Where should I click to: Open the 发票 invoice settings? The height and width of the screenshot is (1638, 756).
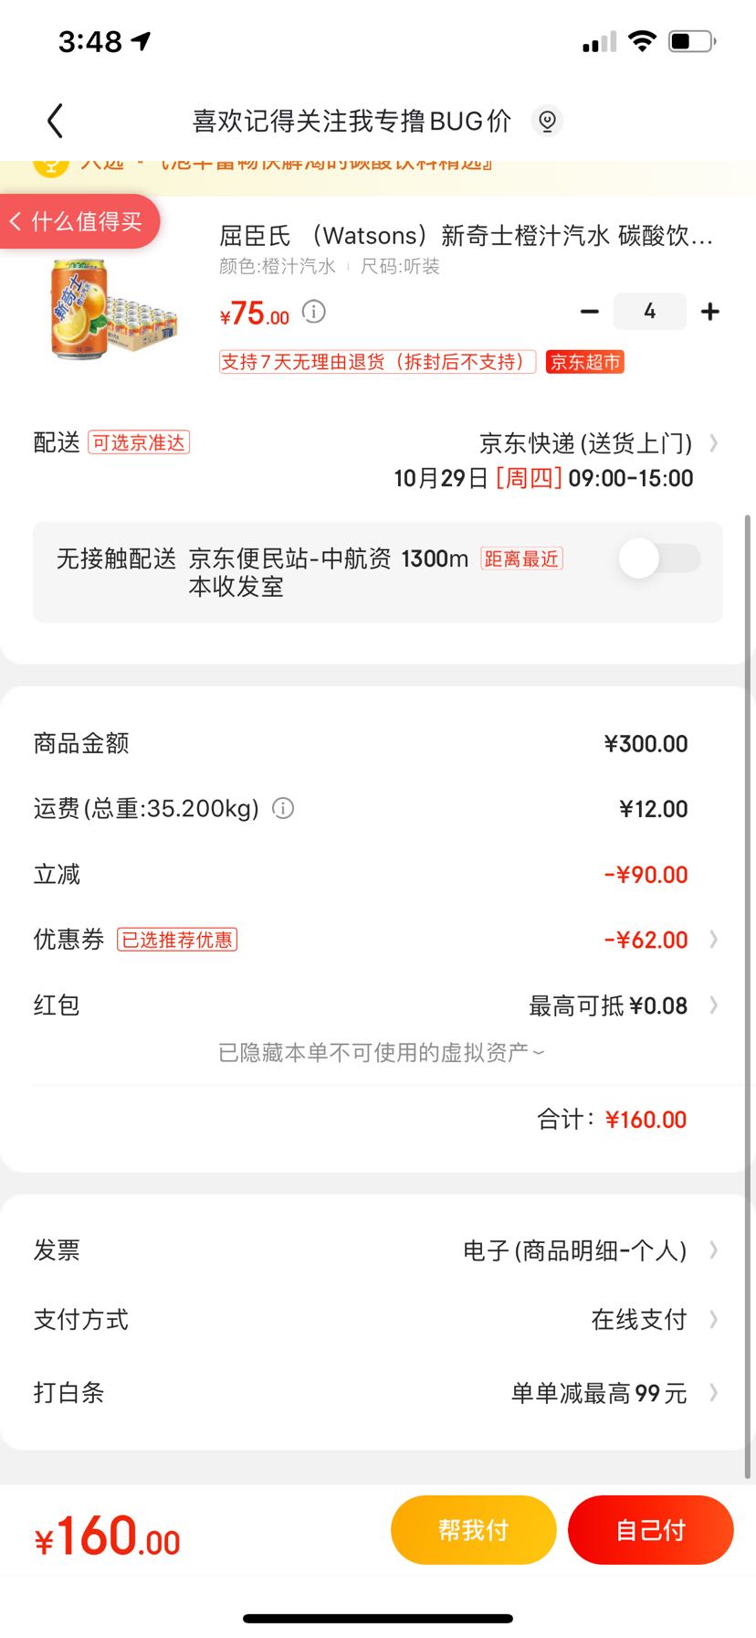pos(378,1250)
